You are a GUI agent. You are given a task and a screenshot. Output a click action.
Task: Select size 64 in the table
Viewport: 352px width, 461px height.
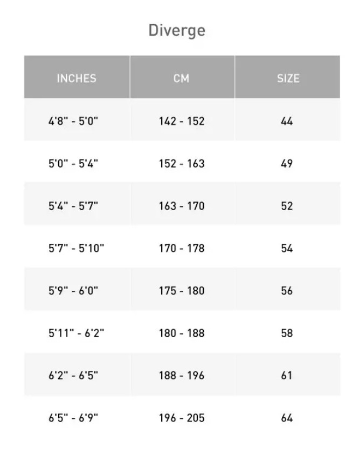pyautogui.click(x=287, y=418)
